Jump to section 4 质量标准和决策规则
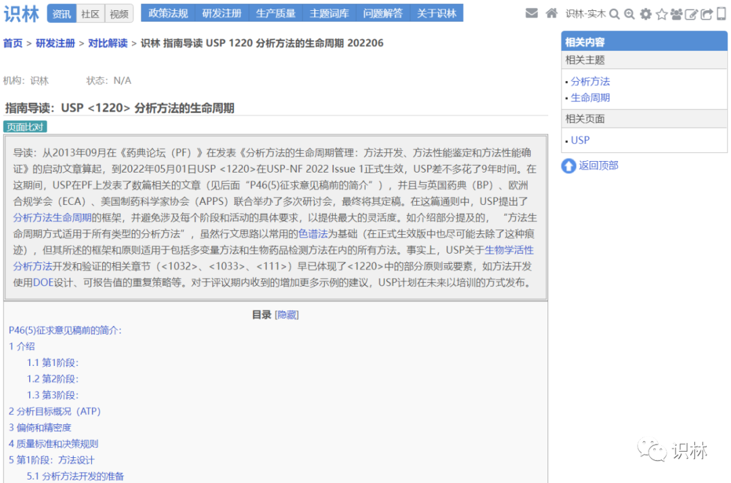Image resolution: width=731 pixels, height=483 pixels. point(53,444)
